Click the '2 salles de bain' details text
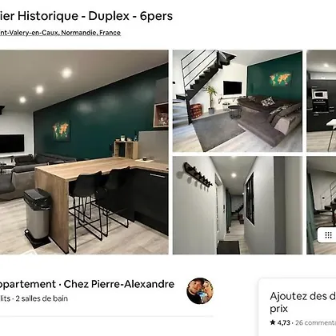This screenshot has height=336, width=336. [42, 298]
